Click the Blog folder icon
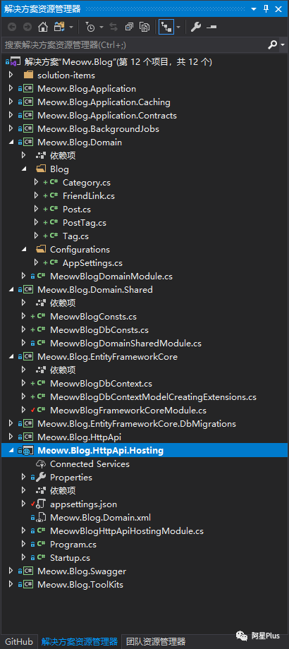 coord(41,169)
